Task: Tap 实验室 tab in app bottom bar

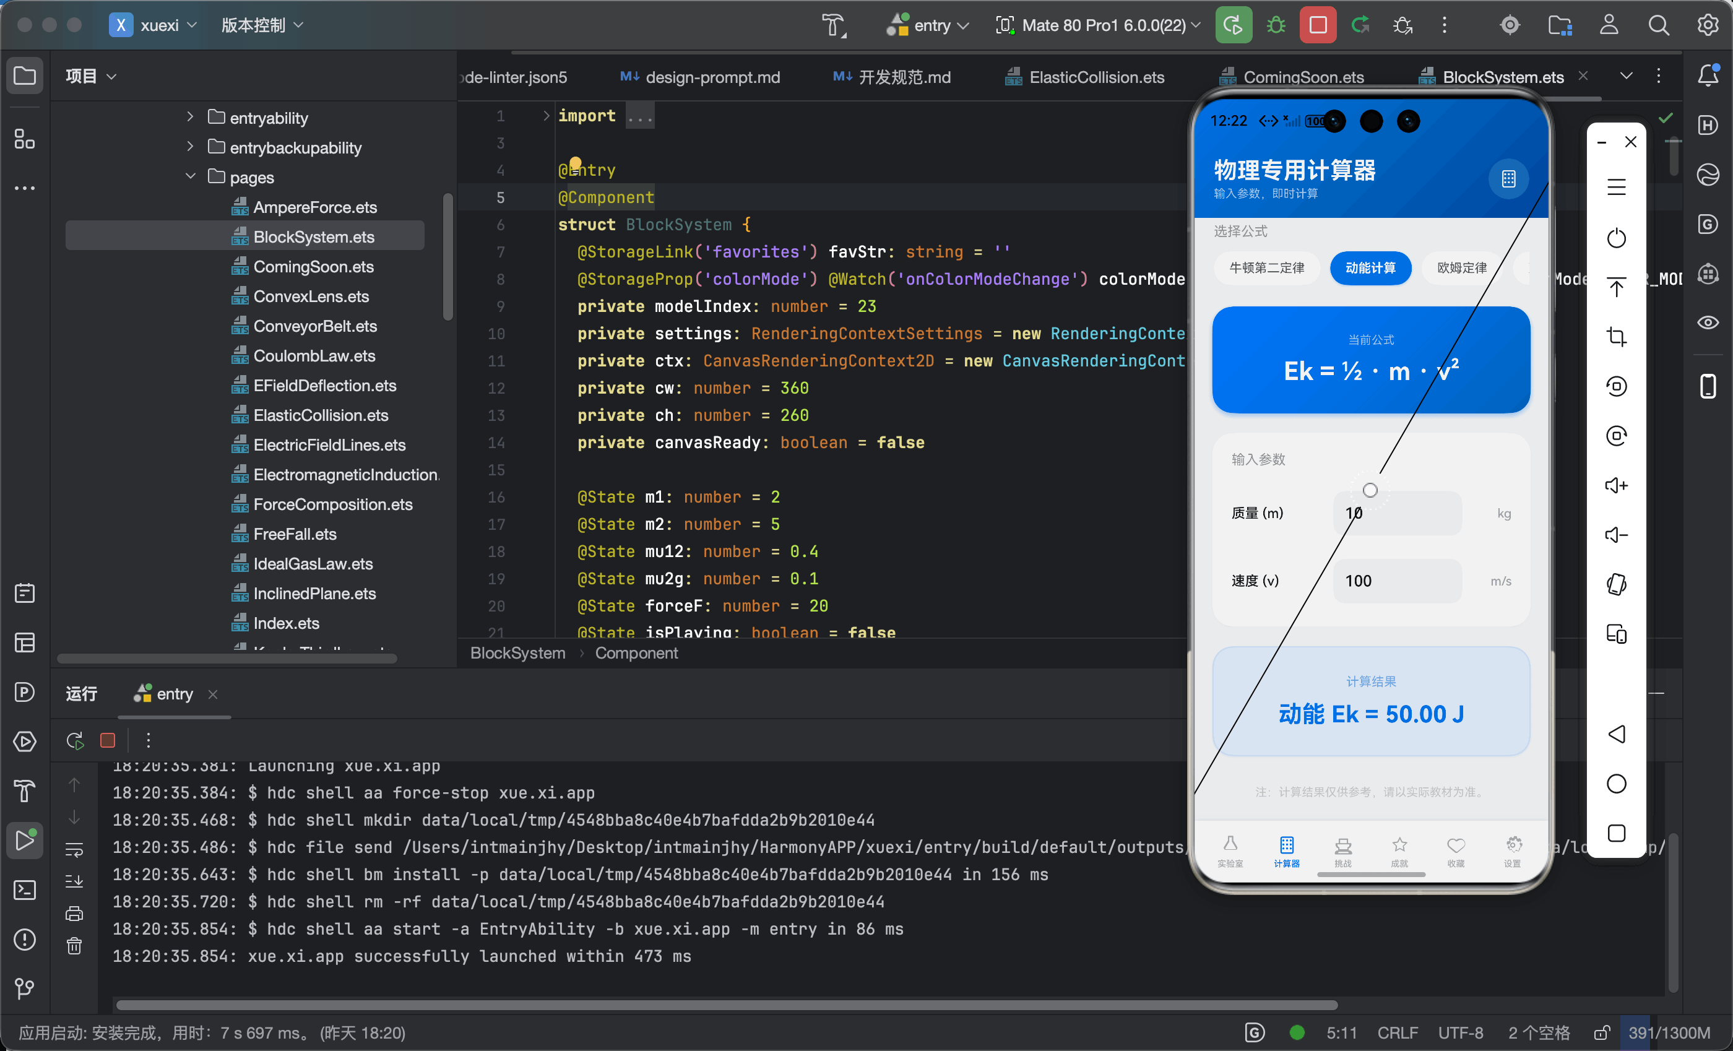Action: click(1229, 850)
